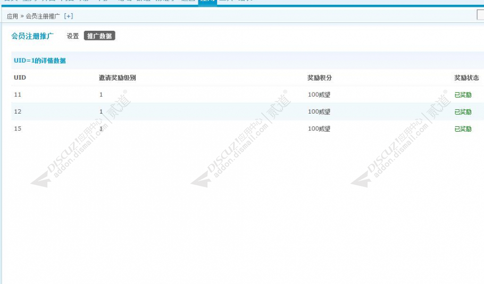Click the [+] link in the breadcrumb
The image size is (484, 284).
click(69, 16)
